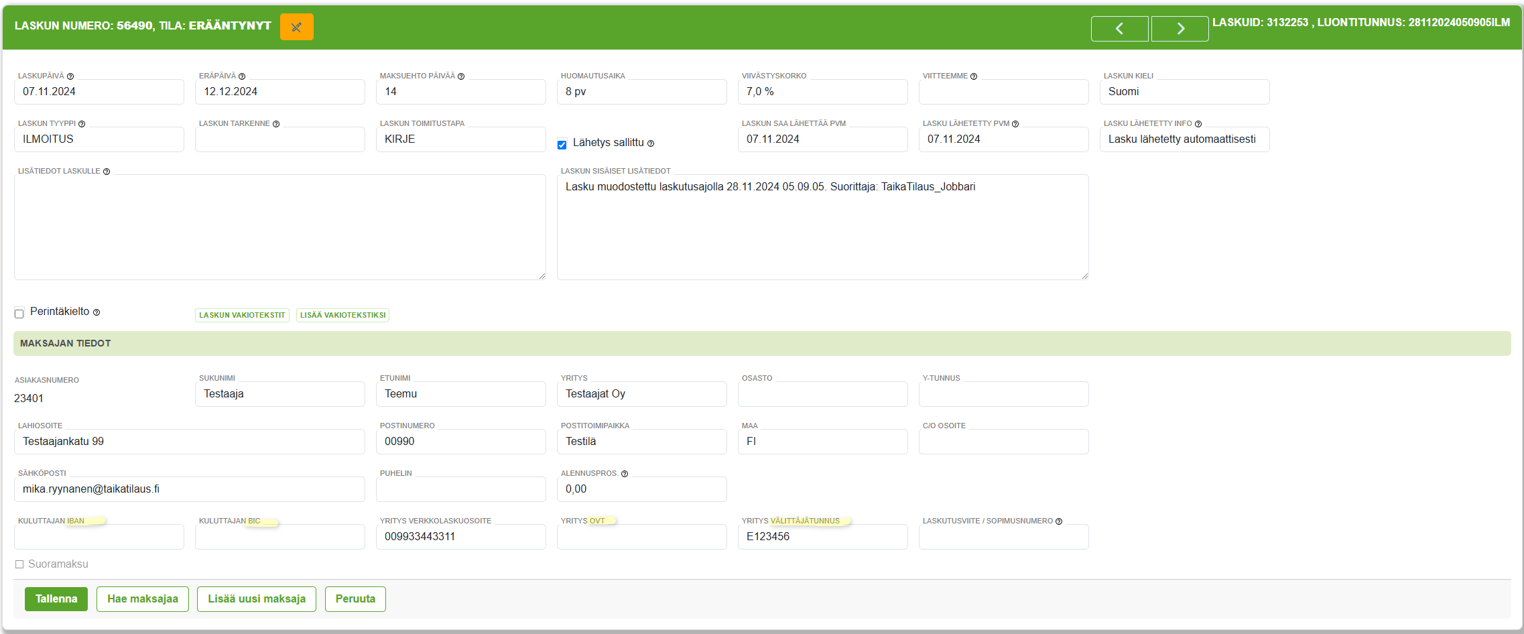Uncheck the Lähetys sallittu checkbox
Screen dimensions: 1524x634
[x=562, y=145]
